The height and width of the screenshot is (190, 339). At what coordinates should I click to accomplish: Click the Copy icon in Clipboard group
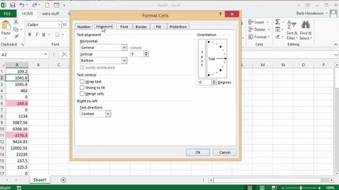tap(15, 30)
